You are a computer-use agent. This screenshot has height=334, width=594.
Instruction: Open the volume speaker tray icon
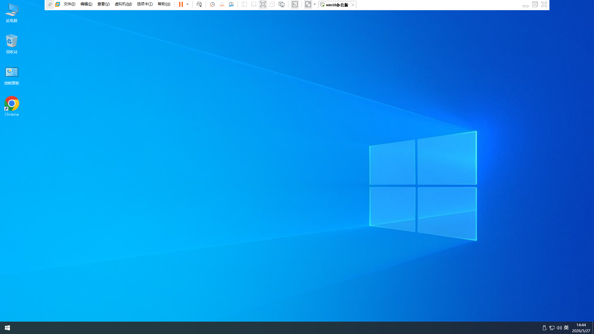(x=559, y=328)
